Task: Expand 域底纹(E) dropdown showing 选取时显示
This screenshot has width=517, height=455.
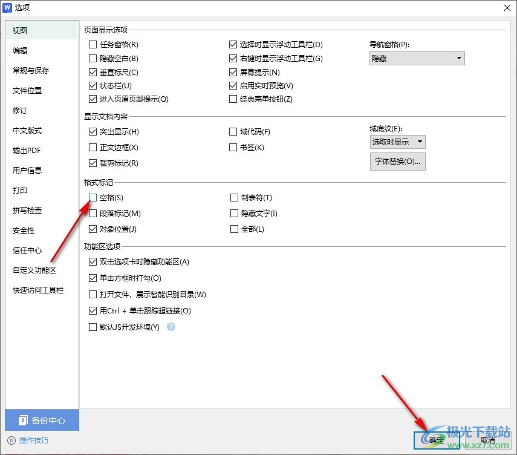Action: (x=398, y=142)
